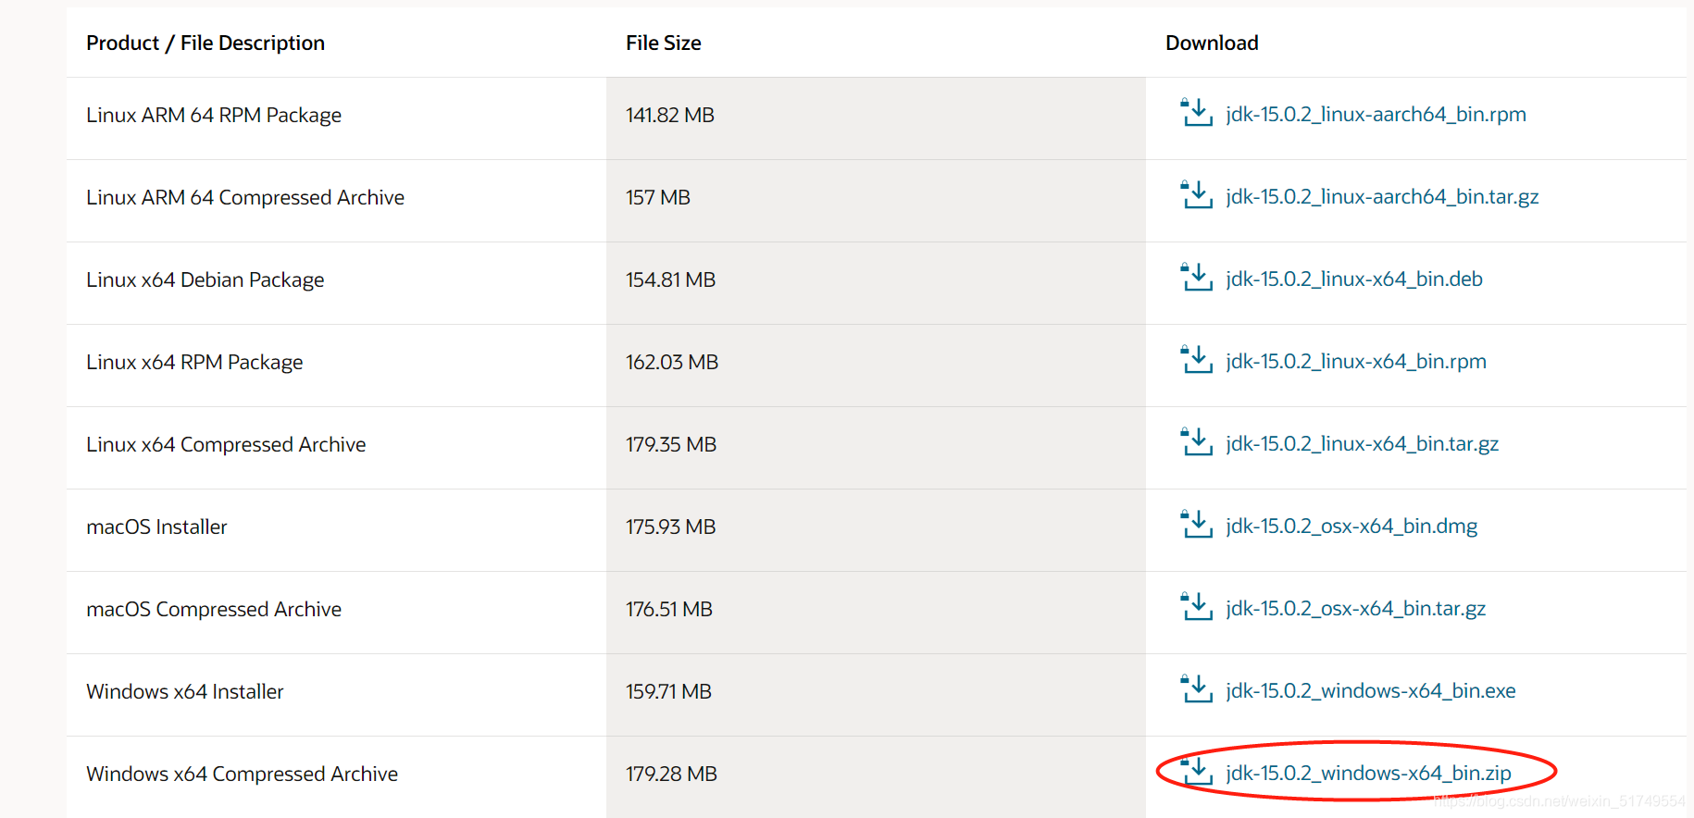The height and width of the screenshot is (818, 1694).
Task: Select the Windows x64 Installer text
Action: click(185, 692)
